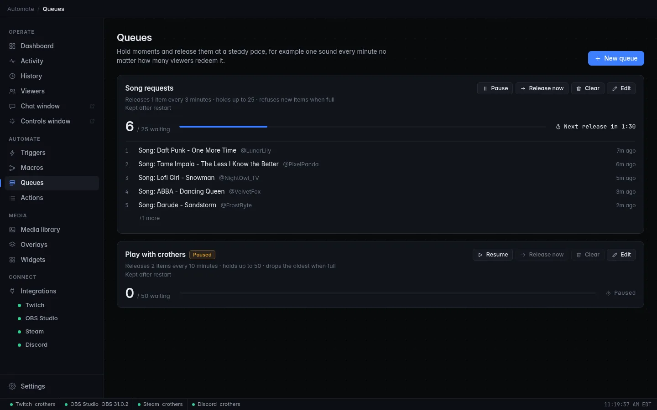Image resolution: width=657 pixels, height=410 pixels.
Task: Click the History clock icon
Action: [12, 76]
